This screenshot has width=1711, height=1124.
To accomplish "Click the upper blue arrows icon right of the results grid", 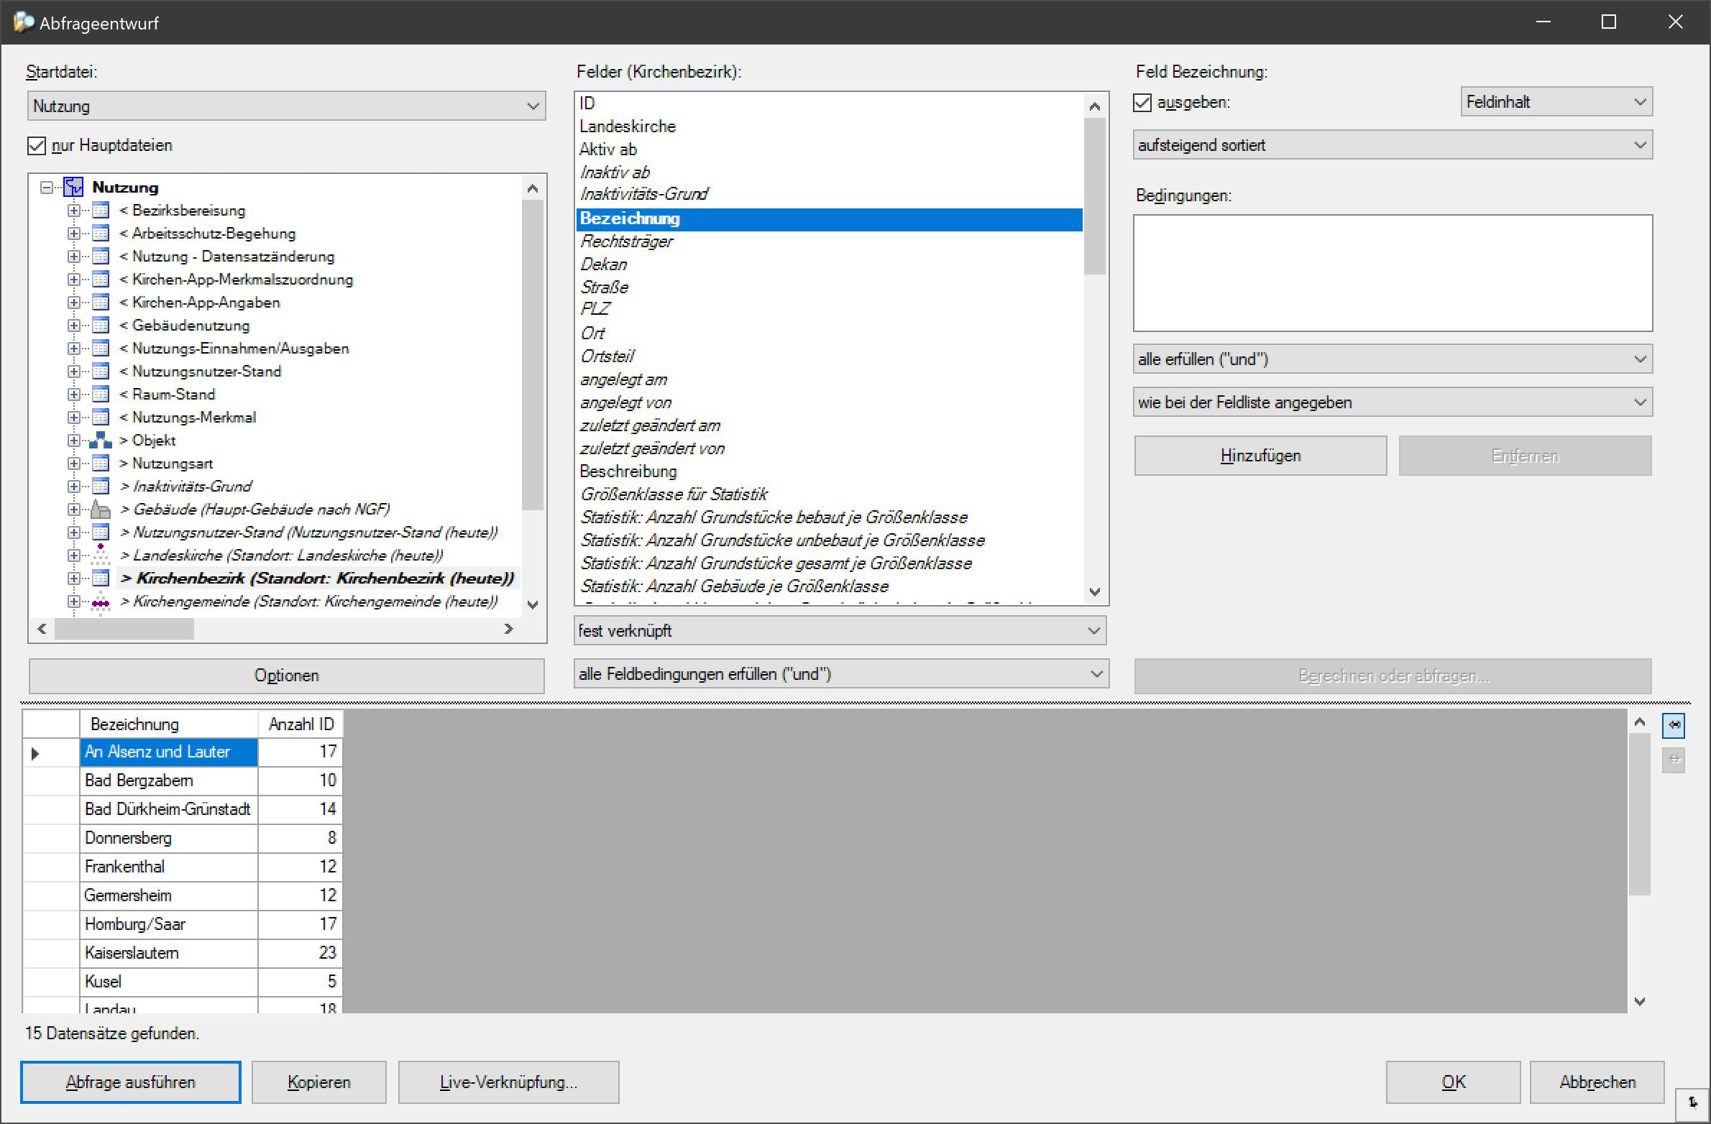I will (1674, 725).
